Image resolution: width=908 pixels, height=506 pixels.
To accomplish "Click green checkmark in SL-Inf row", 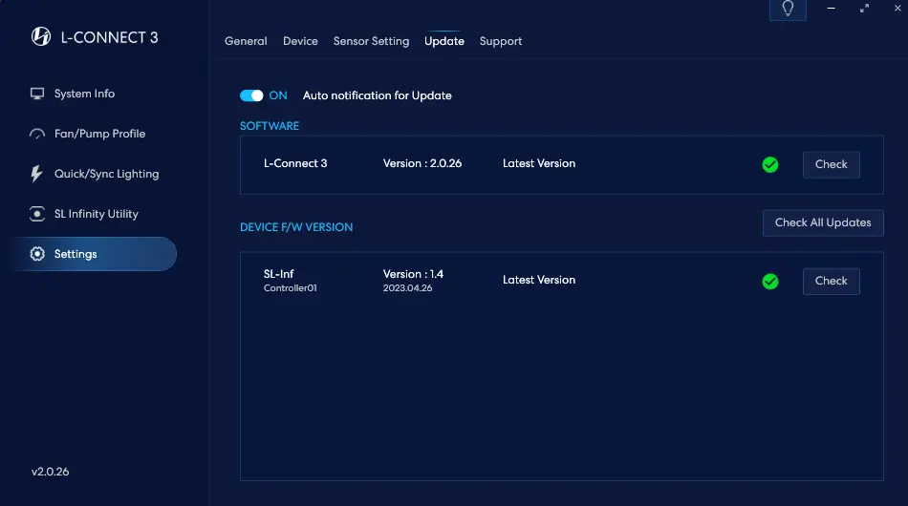I will pos(770,282).
